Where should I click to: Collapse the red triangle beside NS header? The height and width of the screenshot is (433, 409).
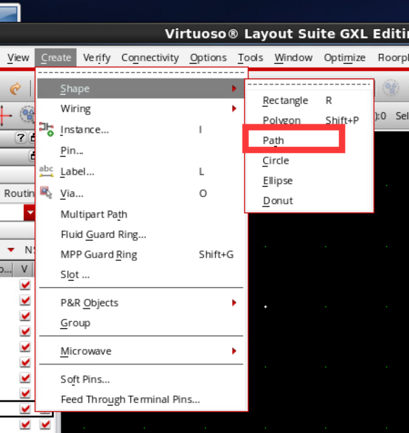pyautogui.click(x=11, y=250)
